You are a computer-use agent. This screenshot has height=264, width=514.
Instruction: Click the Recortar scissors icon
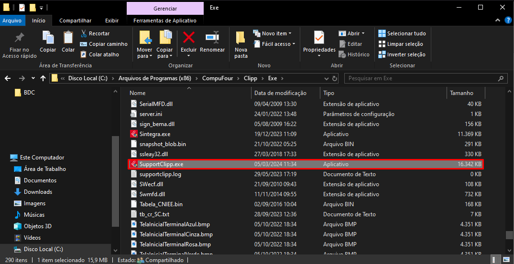pos(84,33)
